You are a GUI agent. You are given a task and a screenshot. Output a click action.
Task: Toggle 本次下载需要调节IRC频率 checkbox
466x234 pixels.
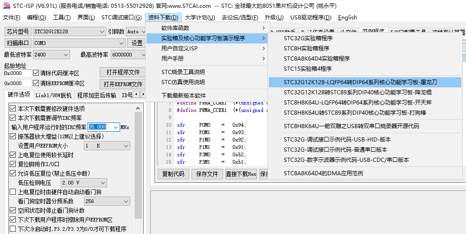13,118
